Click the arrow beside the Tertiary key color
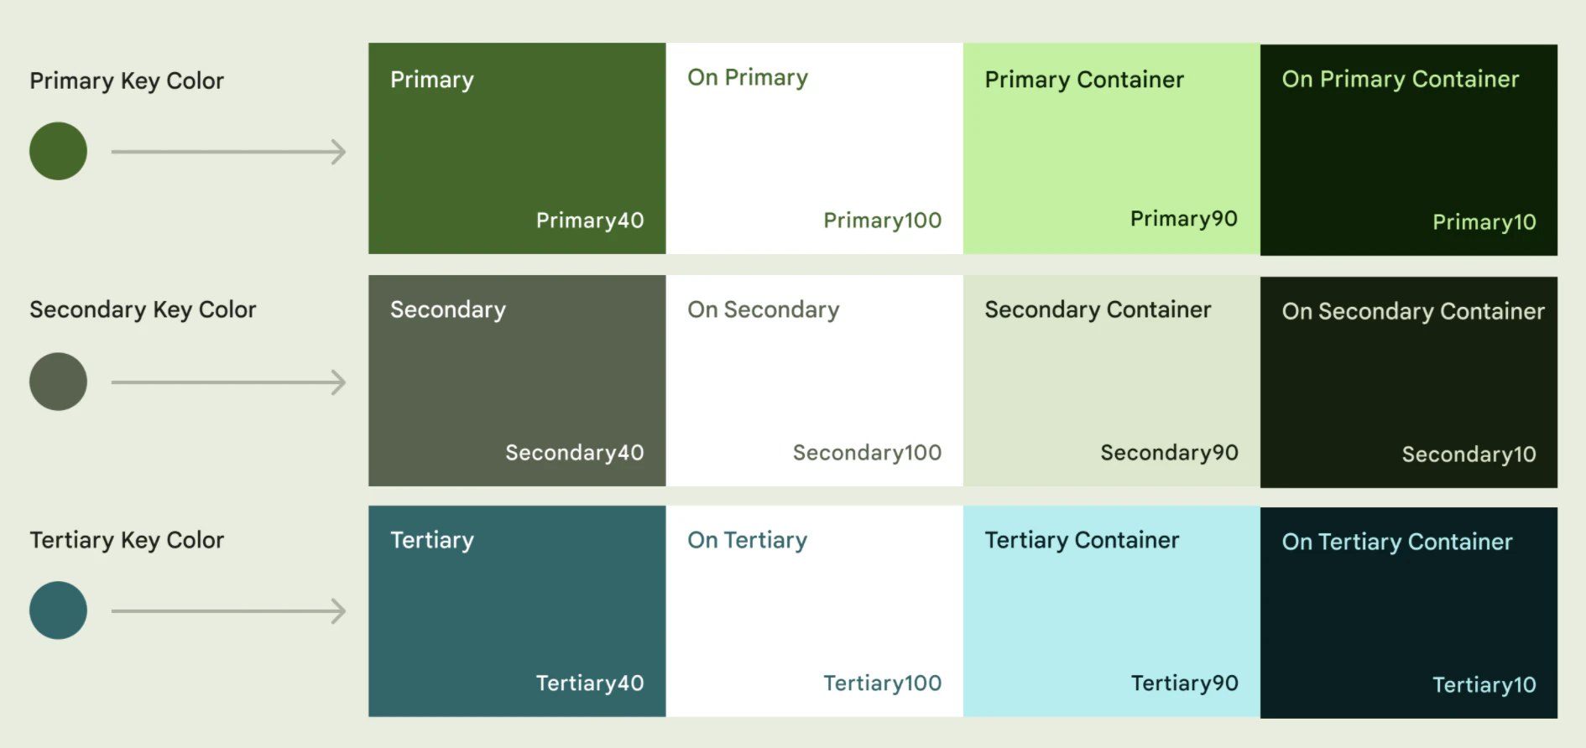1586x748 pixels. pos(228,611)
